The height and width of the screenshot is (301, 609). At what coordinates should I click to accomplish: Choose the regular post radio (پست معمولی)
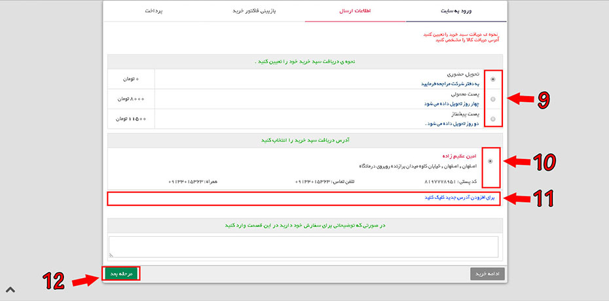492,99
